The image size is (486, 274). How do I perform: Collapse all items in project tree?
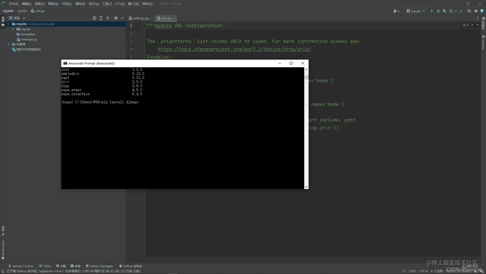click(108, 18)
